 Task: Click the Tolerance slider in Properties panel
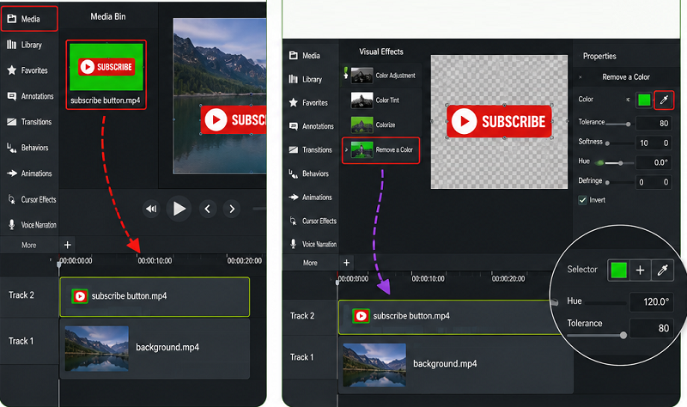(618, 124)
